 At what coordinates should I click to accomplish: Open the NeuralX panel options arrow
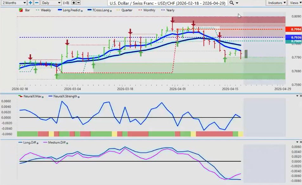tap(297, 96)
